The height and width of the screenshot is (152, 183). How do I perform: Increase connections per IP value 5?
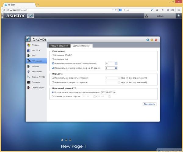coord(116,67)
